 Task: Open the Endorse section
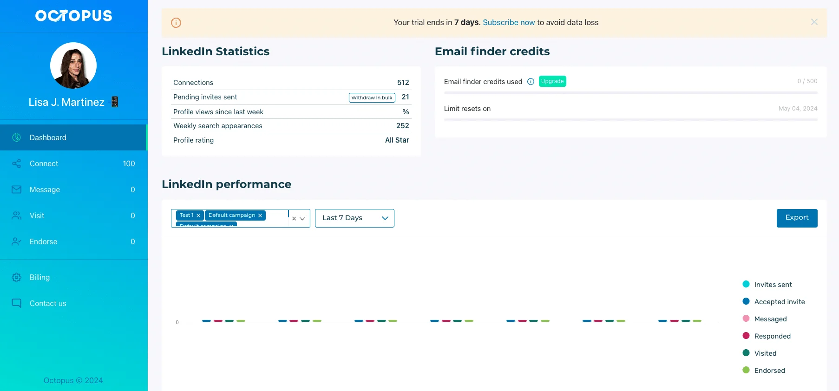point(74,241)
